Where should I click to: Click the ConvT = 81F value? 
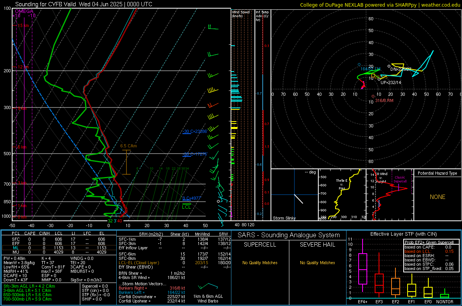tap(53, 267)
